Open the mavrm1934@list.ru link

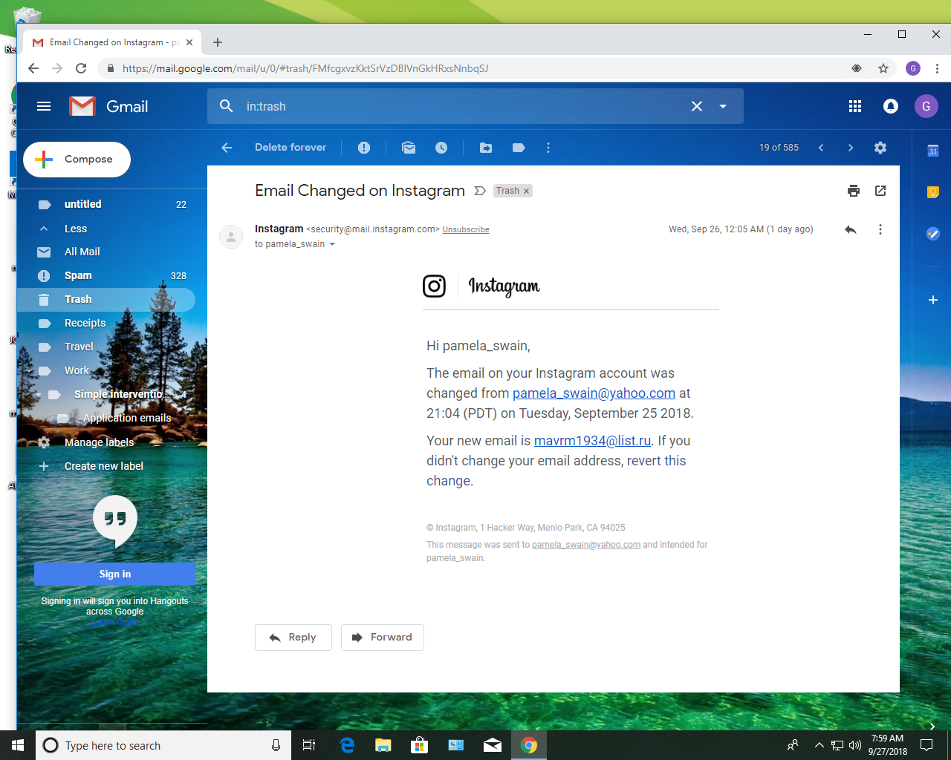592,441
